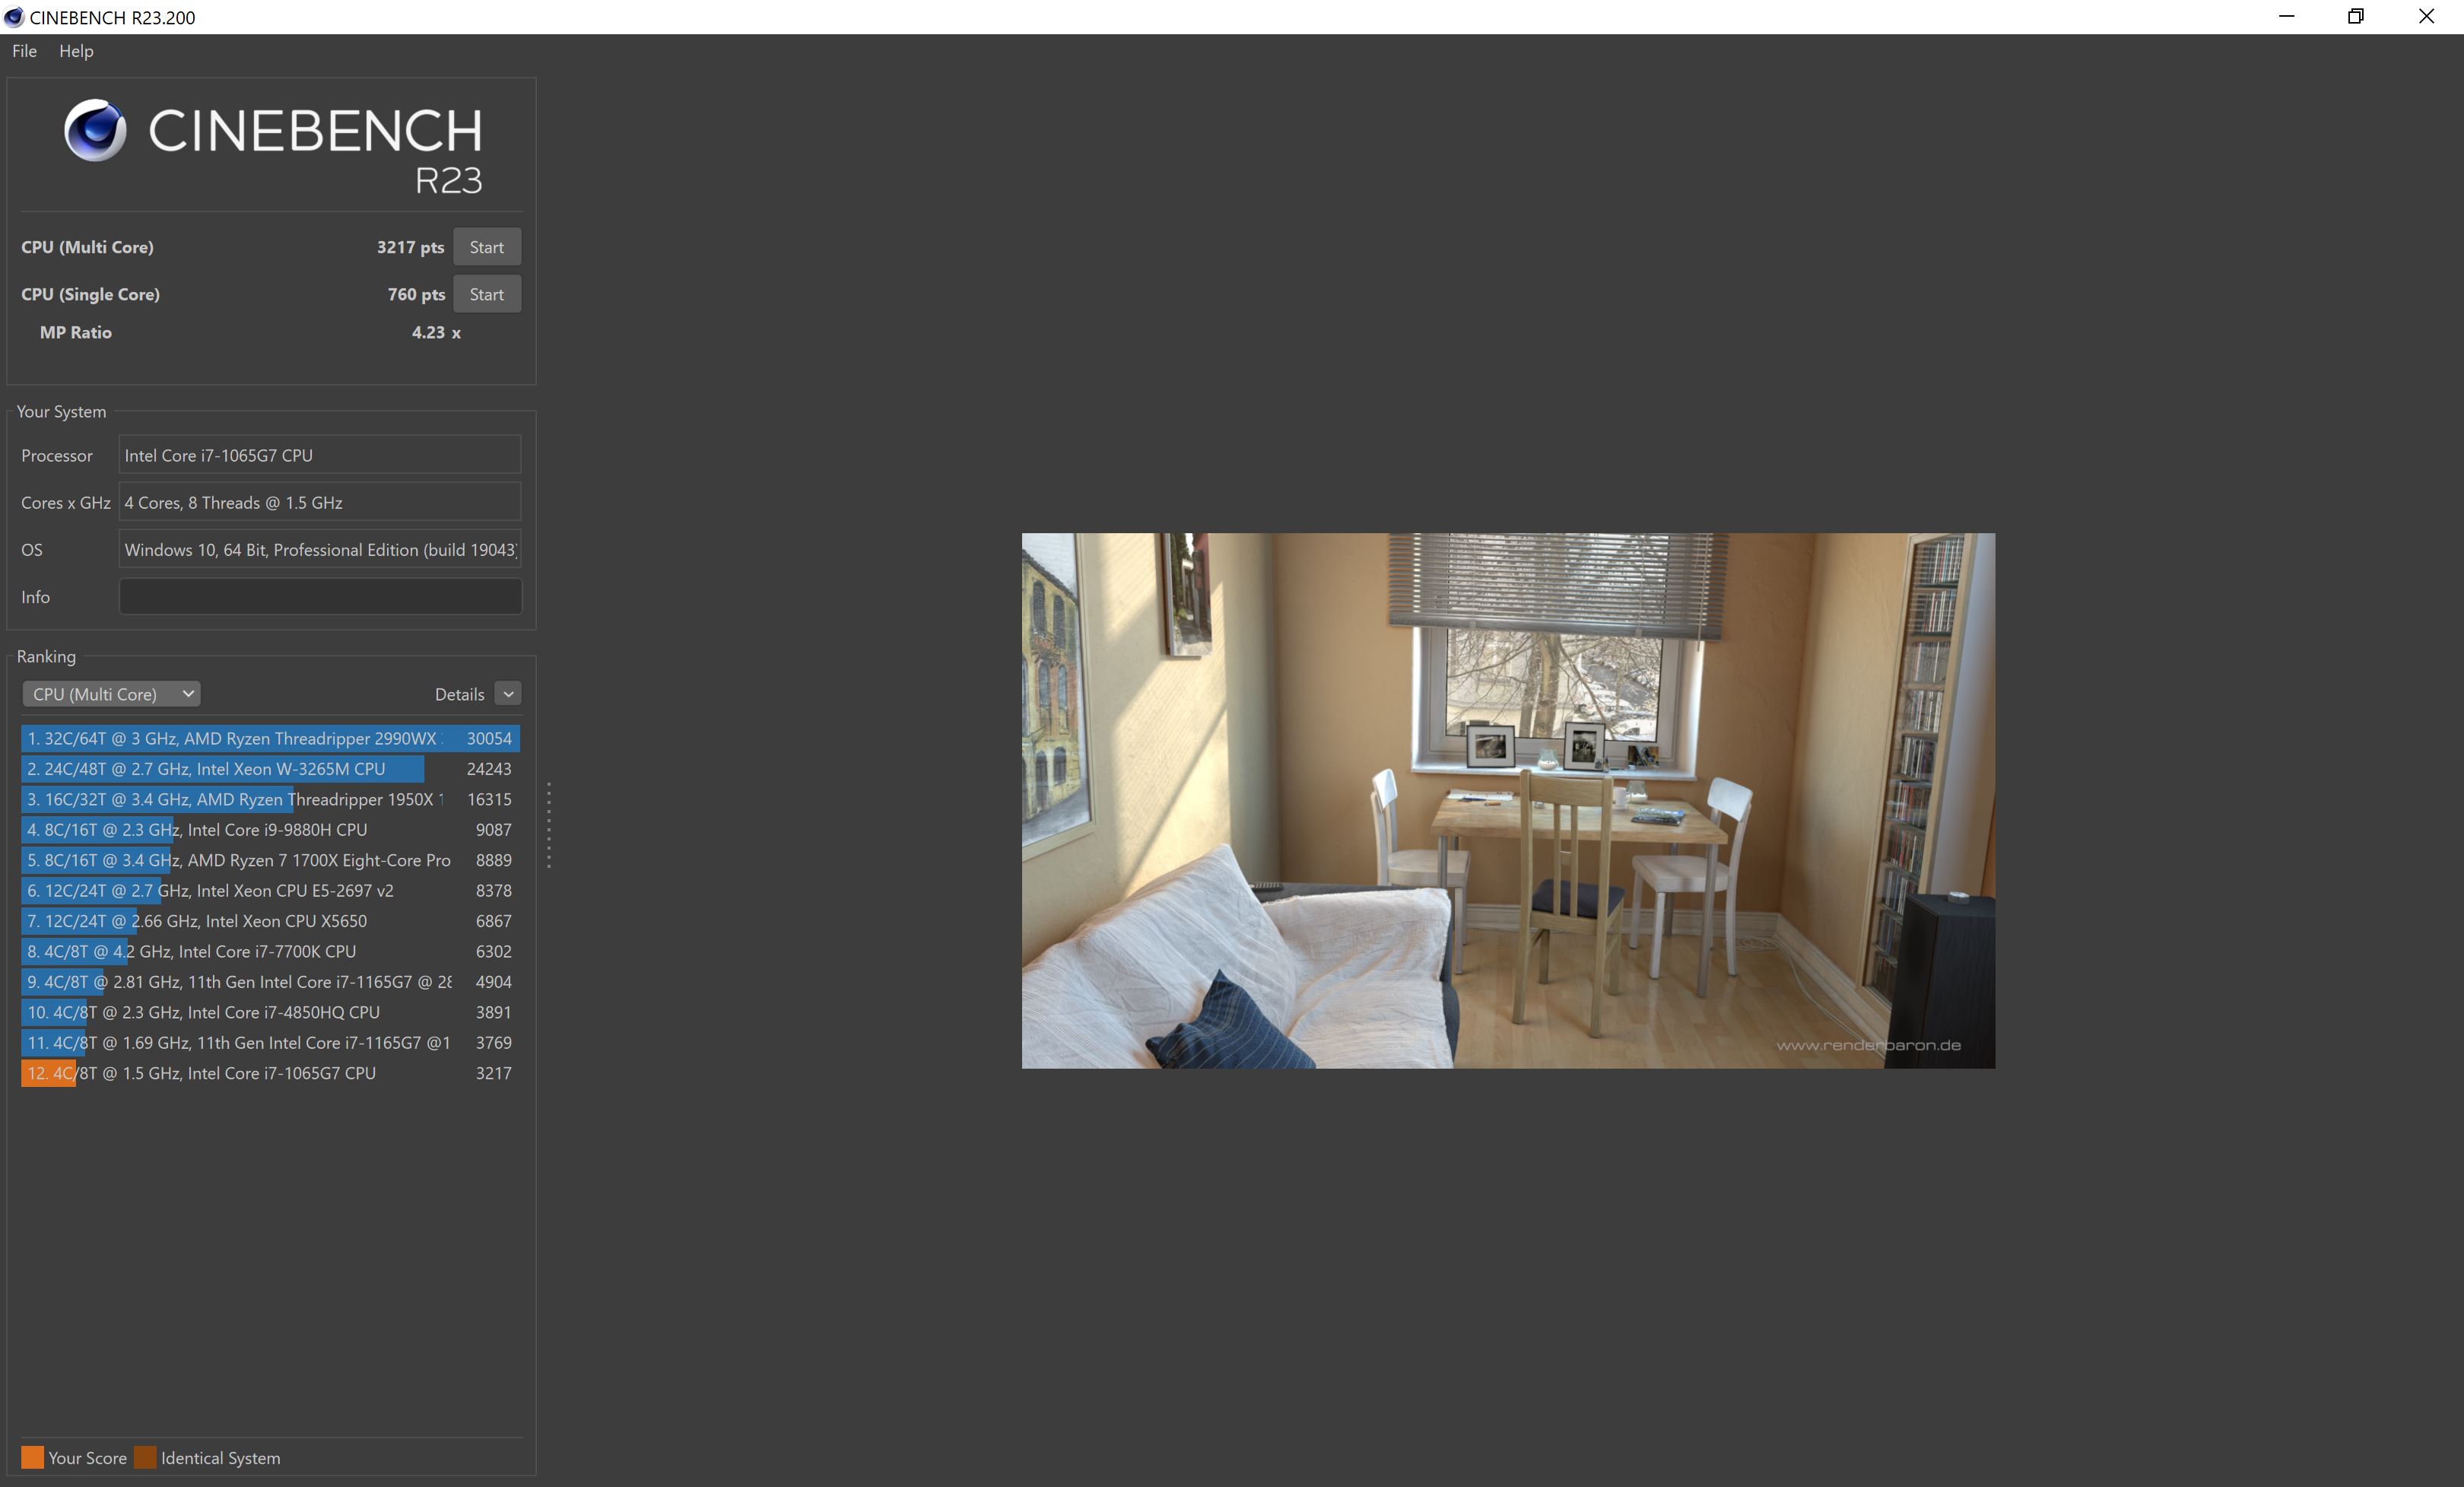2464x1487 pixels.
Task: Click the Identical System legend swatch
Action: 145,1457
